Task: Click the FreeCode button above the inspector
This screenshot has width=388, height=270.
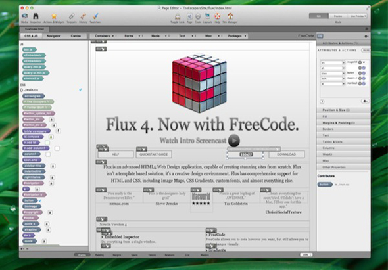Action: pyautogui.click(x=306, y=36)
